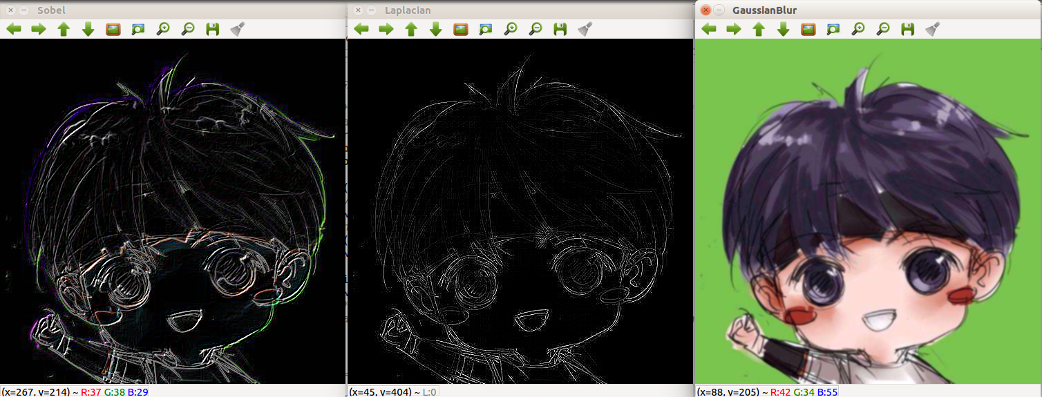Close the Sobel window
Viewport: 1042px width, 397px height.
(x=10, y=10)
